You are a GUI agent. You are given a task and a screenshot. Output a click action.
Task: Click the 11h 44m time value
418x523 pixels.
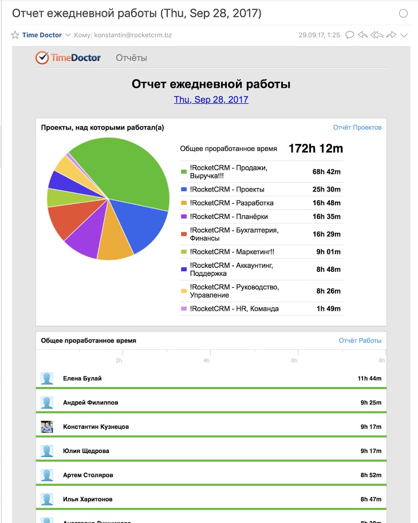pos(369,378)
